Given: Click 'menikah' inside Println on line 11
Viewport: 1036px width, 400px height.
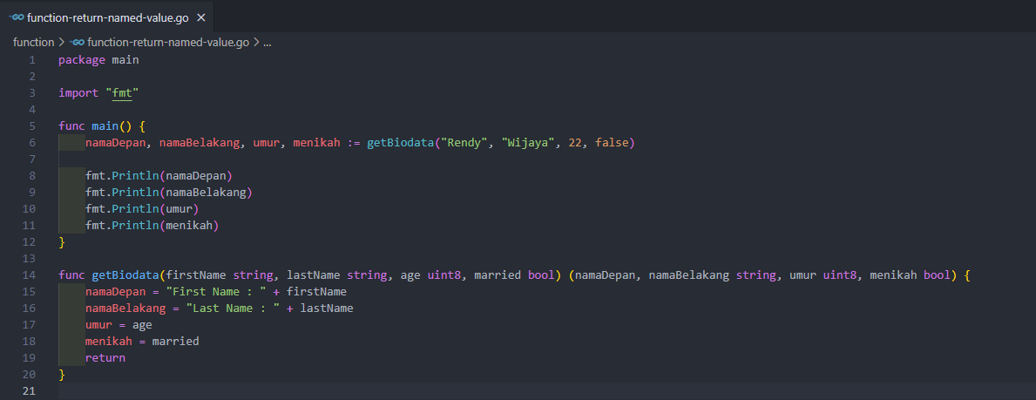Looking at the screenshot, I should tap(189, 226).
